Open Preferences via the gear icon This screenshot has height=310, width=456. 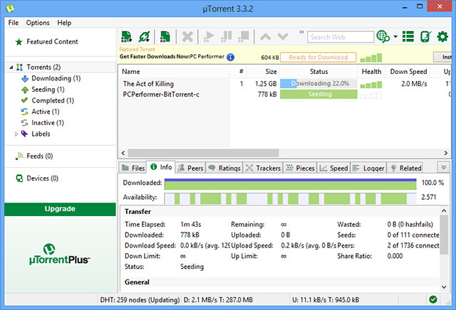coord(443,36)
